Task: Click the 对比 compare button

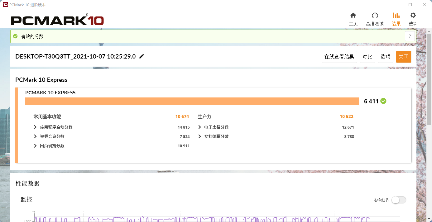Action: click(367, 57)
